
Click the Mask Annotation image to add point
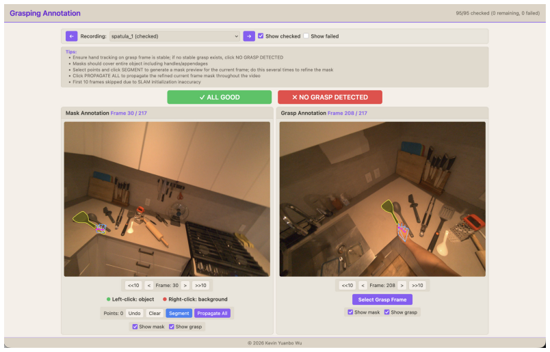[x=167, y=199]
